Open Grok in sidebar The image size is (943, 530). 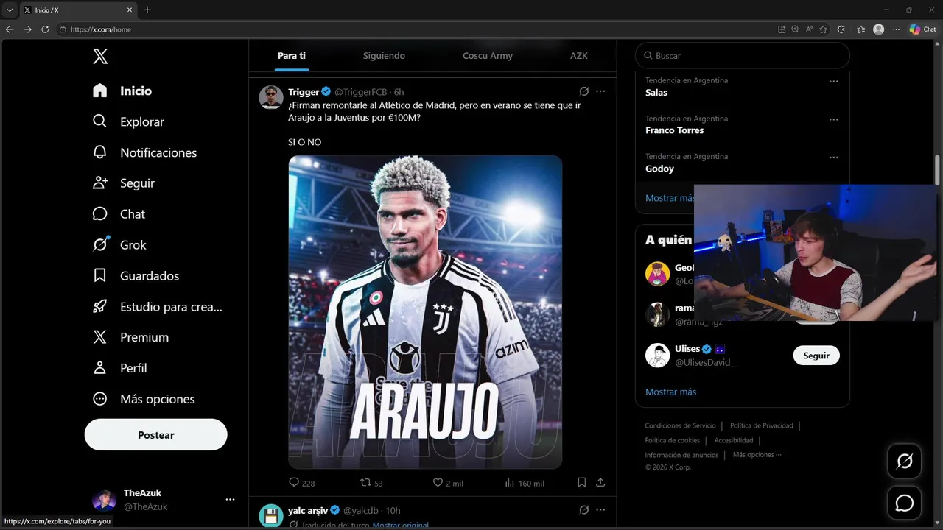119,245
